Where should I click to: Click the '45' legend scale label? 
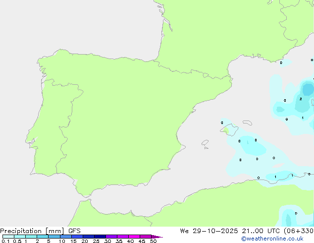click(142, 241)
